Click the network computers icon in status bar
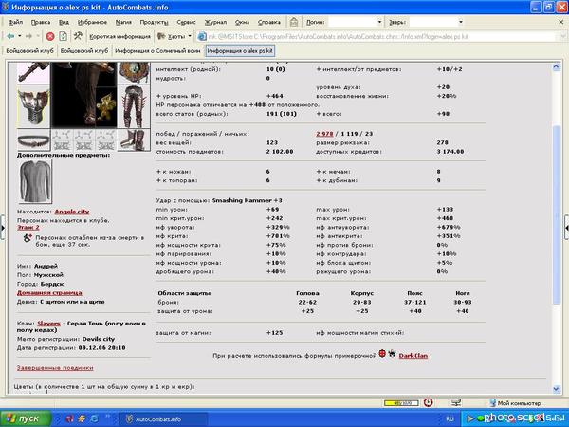569x427 pixels. coord(456,402)
